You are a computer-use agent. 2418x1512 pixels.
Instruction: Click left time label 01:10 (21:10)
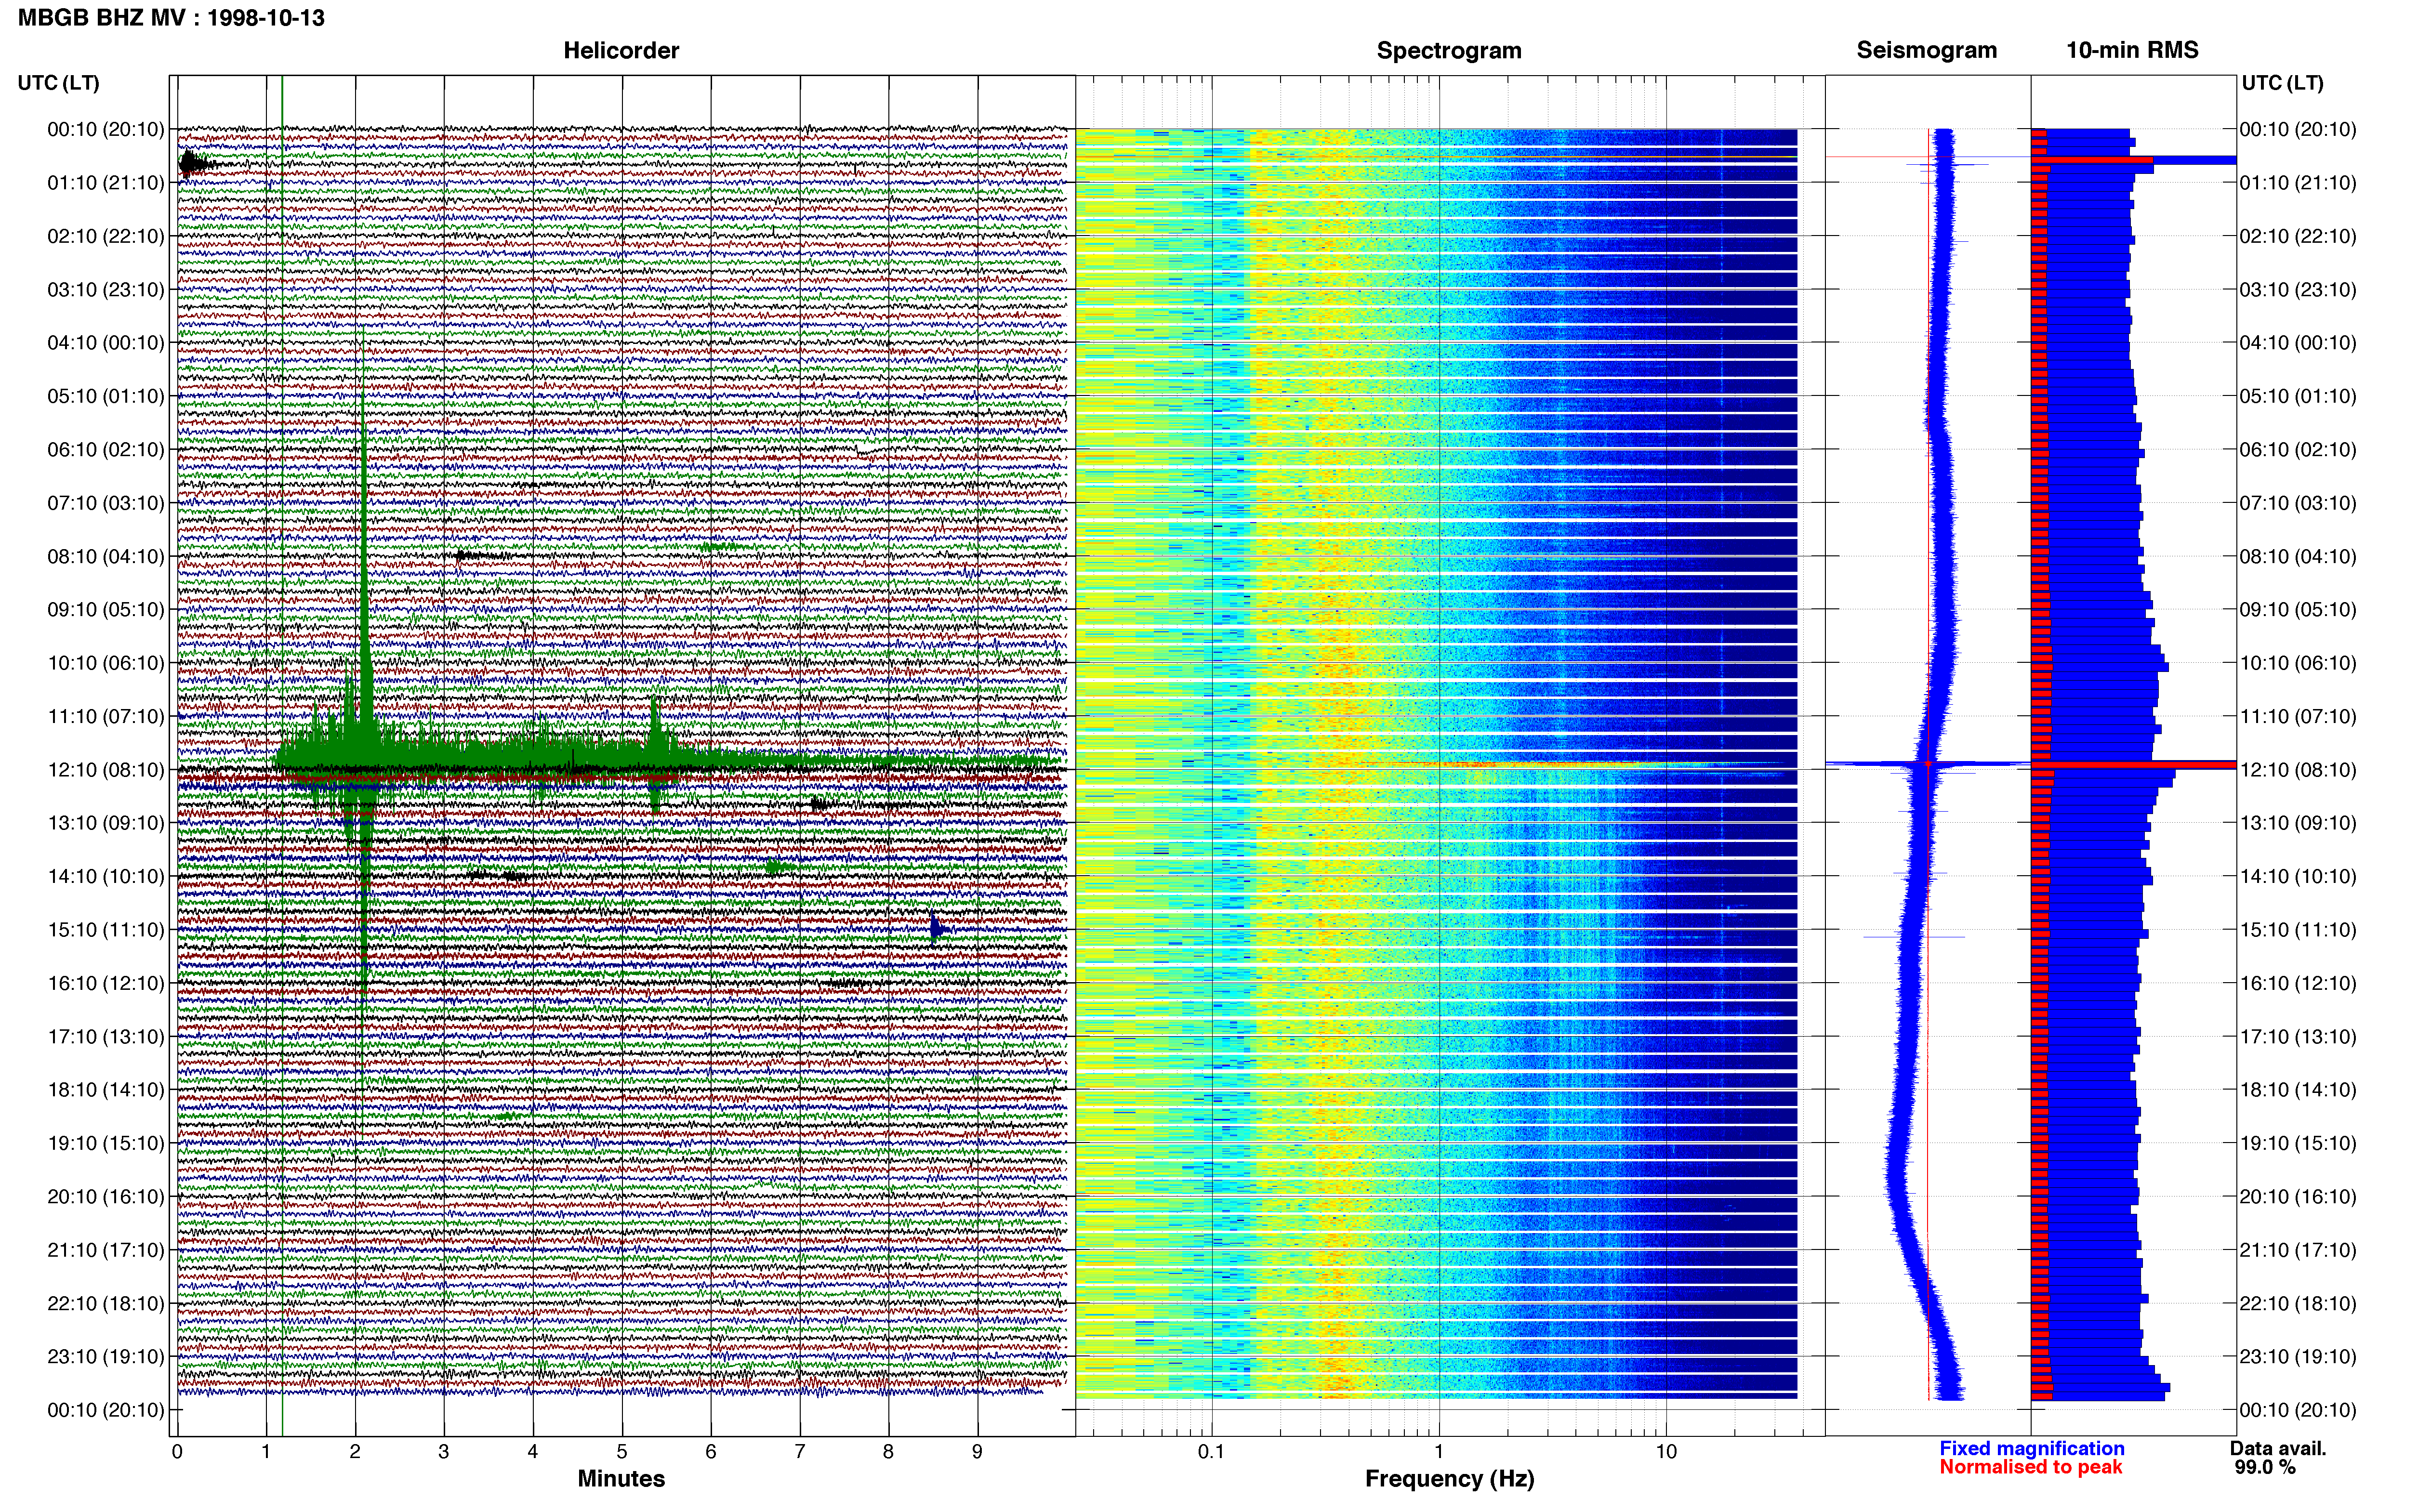tap(105, 182)
